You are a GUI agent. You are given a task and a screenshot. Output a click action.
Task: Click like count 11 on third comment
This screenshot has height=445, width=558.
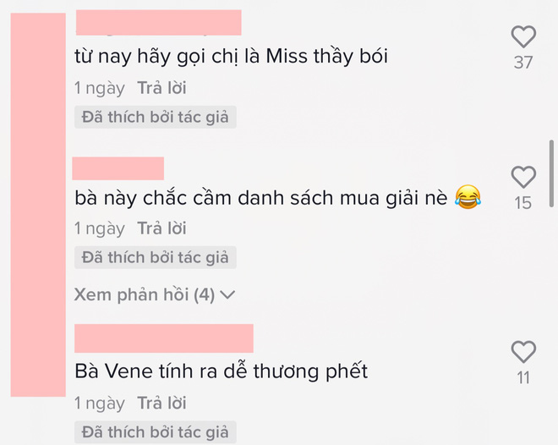pos(523,378)
